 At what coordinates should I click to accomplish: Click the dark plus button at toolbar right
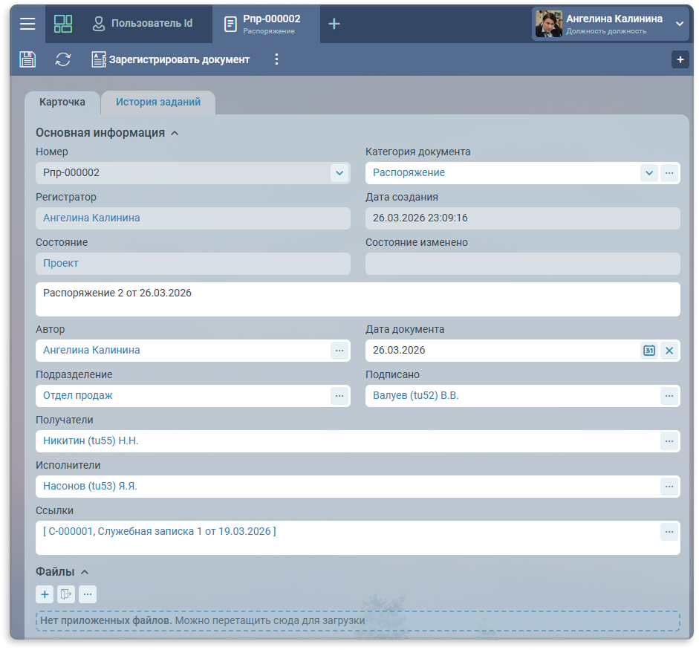680,59
